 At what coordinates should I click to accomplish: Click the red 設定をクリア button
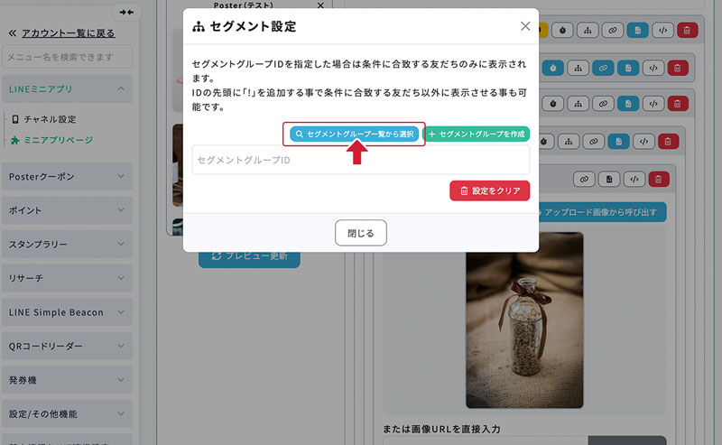click(489, 190)
